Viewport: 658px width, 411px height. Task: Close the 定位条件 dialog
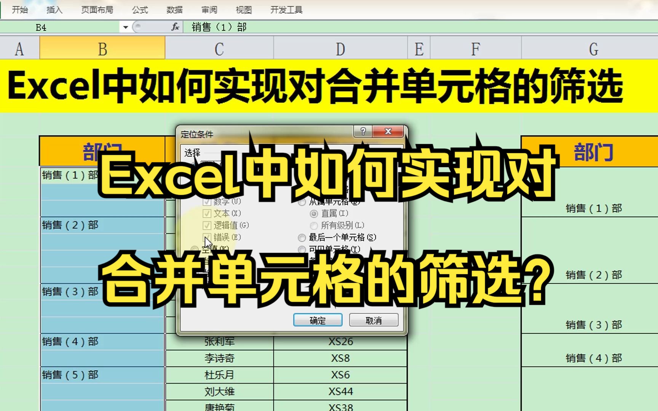point(388,132)
